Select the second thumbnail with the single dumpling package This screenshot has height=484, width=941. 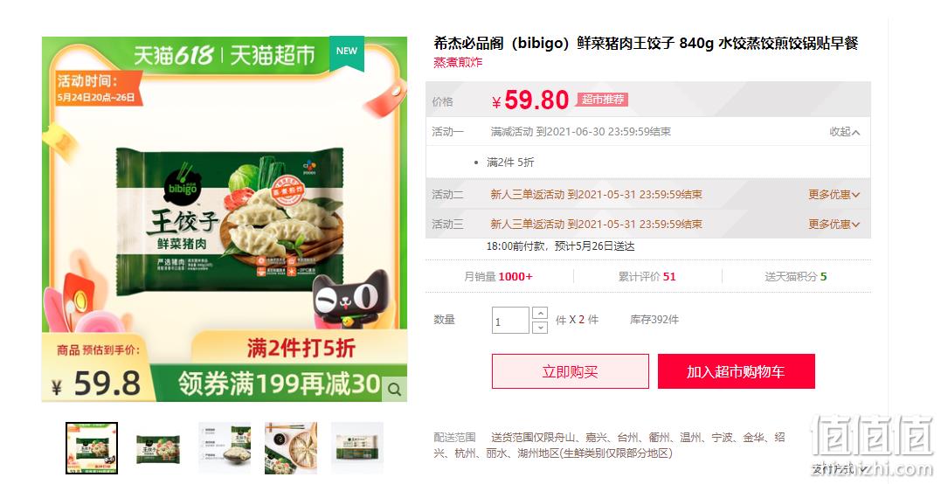pyautogui.click(x=158, y=448)
